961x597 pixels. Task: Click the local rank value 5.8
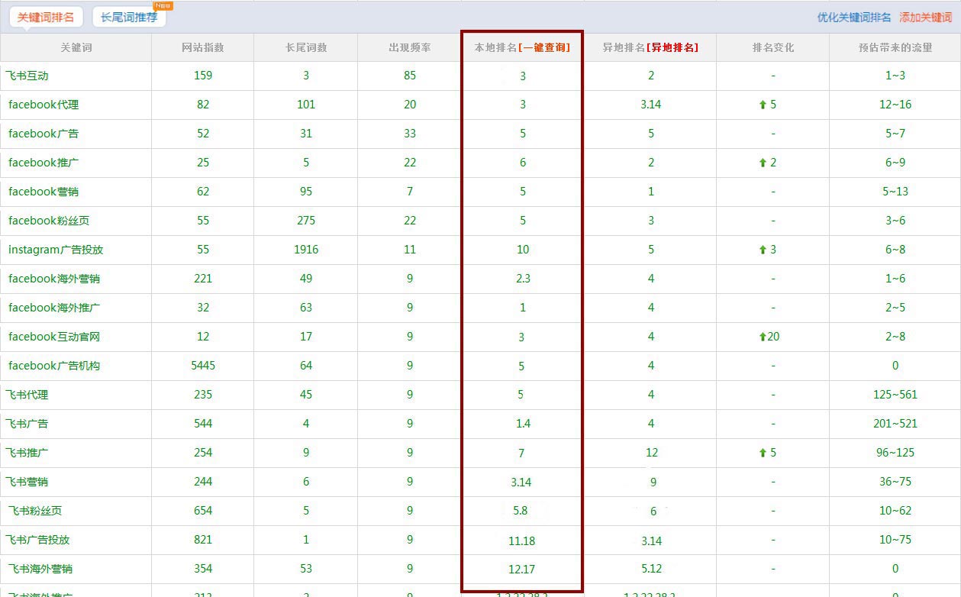pos(521,511)
